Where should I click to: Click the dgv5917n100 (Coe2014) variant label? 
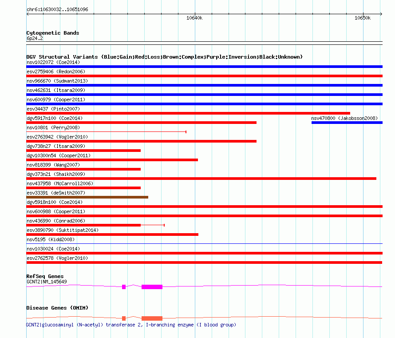(55, 118)
